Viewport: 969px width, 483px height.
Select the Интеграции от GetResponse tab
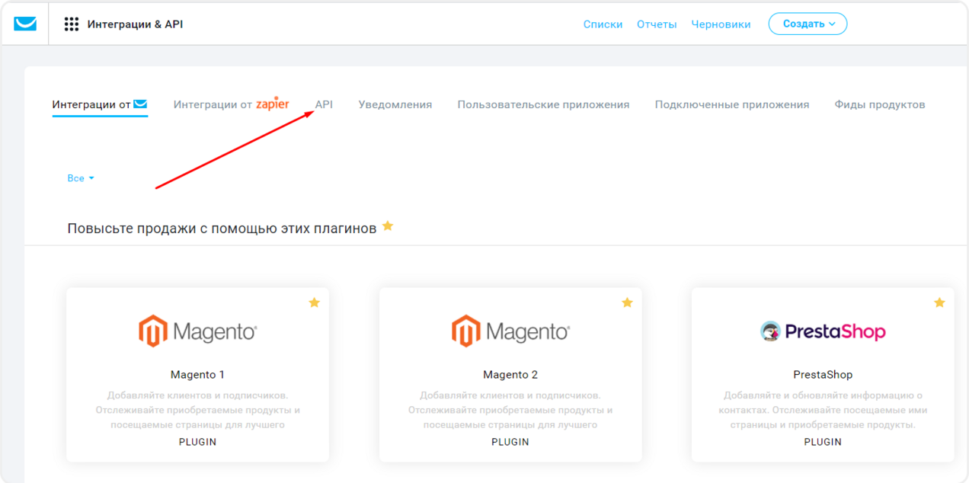coord(100,104)
